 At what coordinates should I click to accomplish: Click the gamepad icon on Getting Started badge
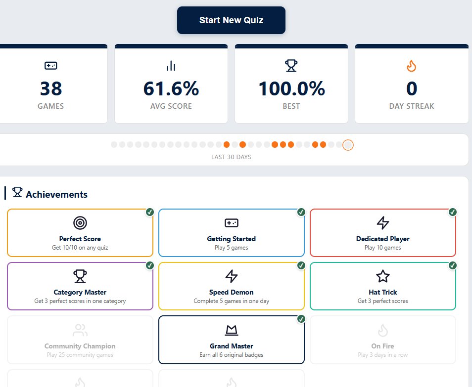click(x=231, y=222)
